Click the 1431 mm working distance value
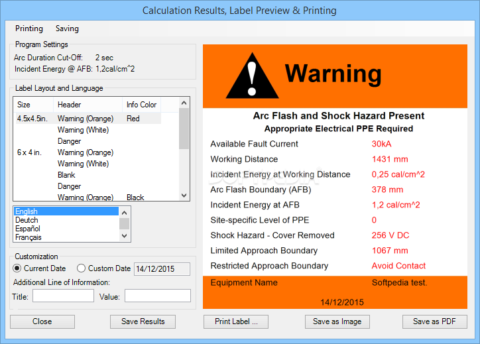The height and width of the screenshot is (344, 480). [x=390, y=159]
